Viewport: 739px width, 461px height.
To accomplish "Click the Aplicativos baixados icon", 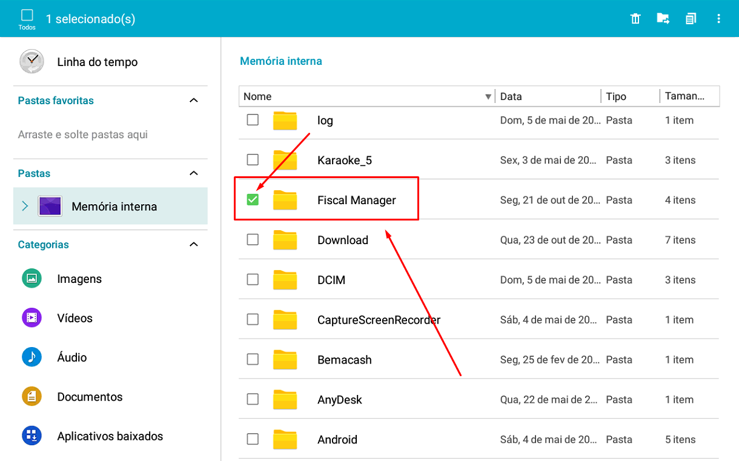I will point(31,436).
